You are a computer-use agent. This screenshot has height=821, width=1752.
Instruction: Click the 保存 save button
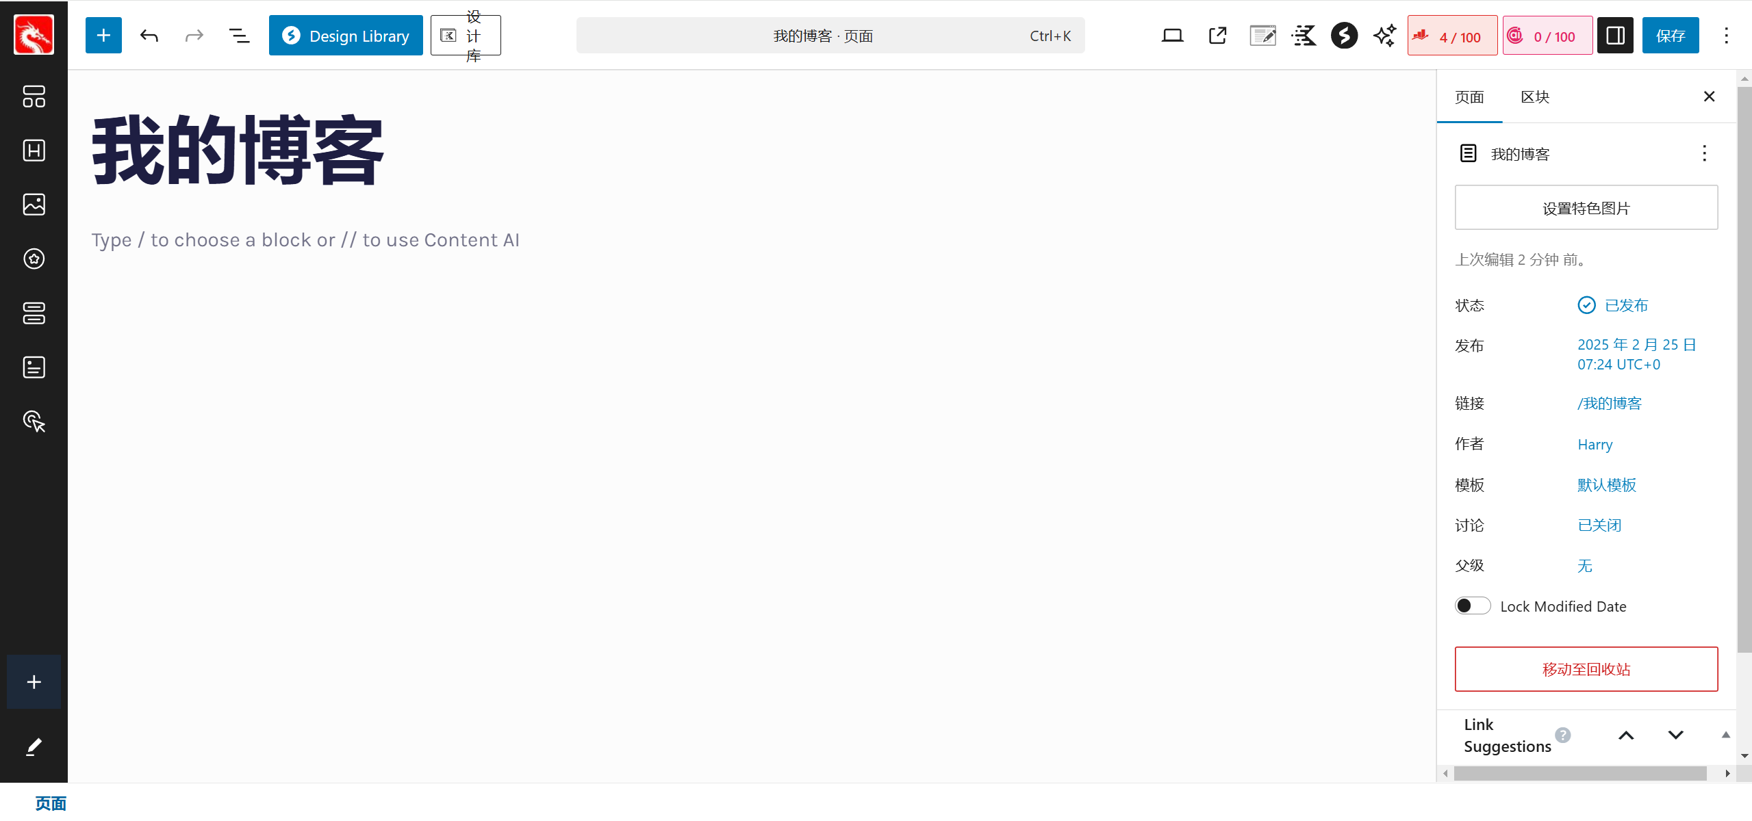coord(1671,35)
